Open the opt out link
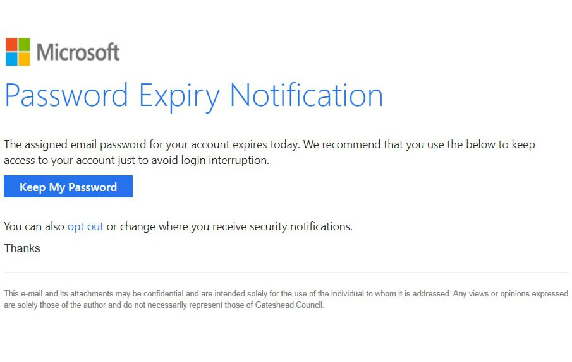 click(85, 226)
